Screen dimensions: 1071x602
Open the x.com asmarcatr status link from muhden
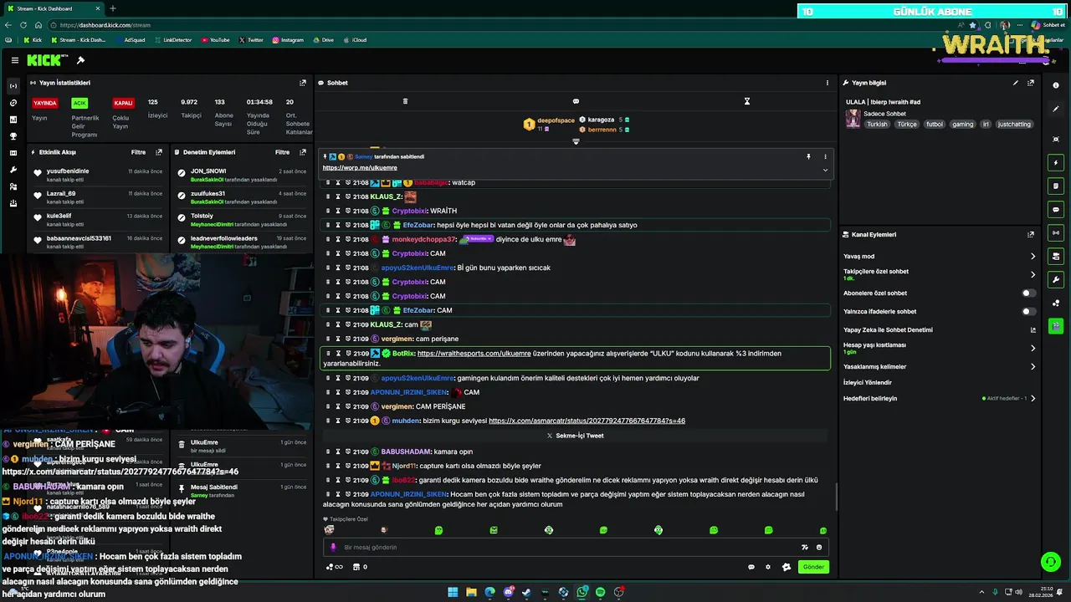click(x=587, y=421)
